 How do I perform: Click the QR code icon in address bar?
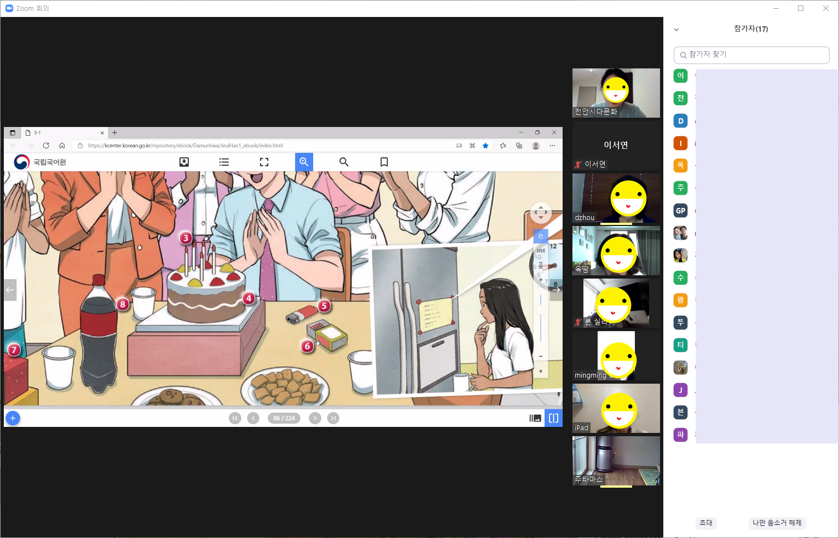click(472, 146)
